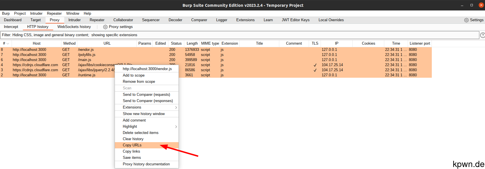The height and width of the screenshot is (169, 485).
Task: Switch to the Repeater tool tab
Action: [x=97, y=20]
